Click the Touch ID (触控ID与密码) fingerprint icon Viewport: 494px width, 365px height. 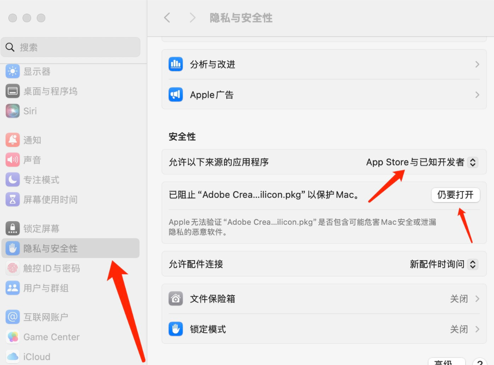click(x=13, y=268)
